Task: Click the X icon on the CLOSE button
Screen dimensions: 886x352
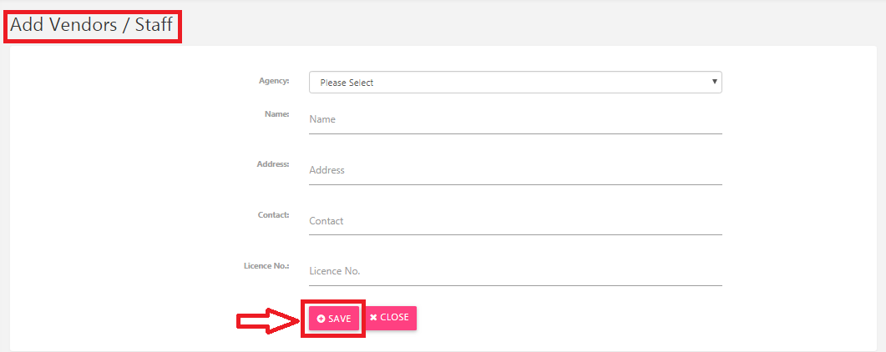Action: [373, 317]
